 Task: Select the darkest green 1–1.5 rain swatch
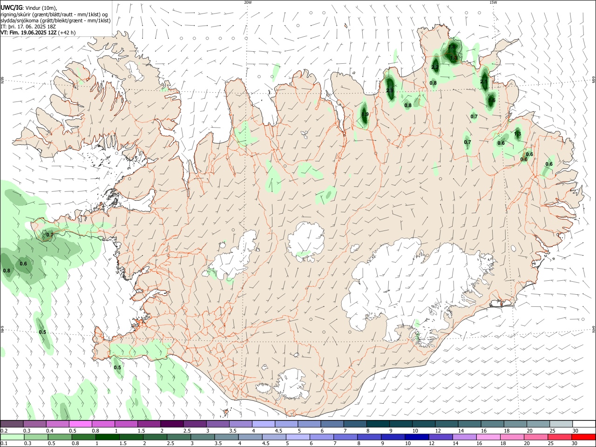tap(107, 437)
